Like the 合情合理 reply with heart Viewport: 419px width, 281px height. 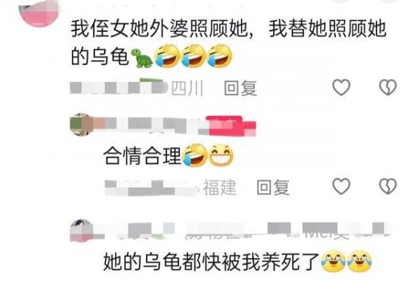tap(341, 186)
